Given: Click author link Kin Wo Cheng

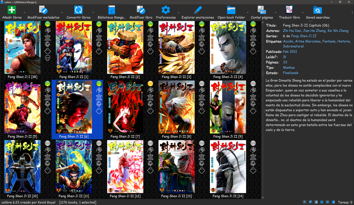Looking at the screenshot, I should pyautogui.click(x=338, y=31).
